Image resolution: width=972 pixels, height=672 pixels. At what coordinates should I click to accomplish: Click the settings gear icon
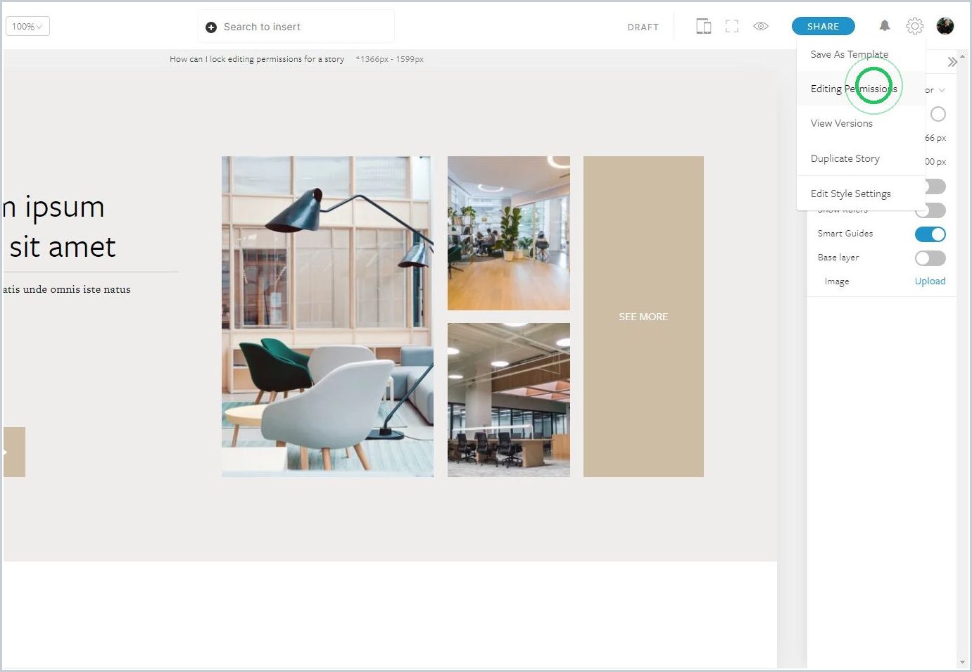[914, 26]
